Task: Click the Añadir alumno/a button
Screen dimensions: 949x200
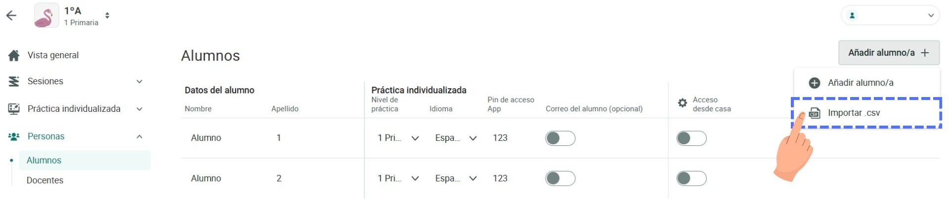Action: [x=889, y=53]
